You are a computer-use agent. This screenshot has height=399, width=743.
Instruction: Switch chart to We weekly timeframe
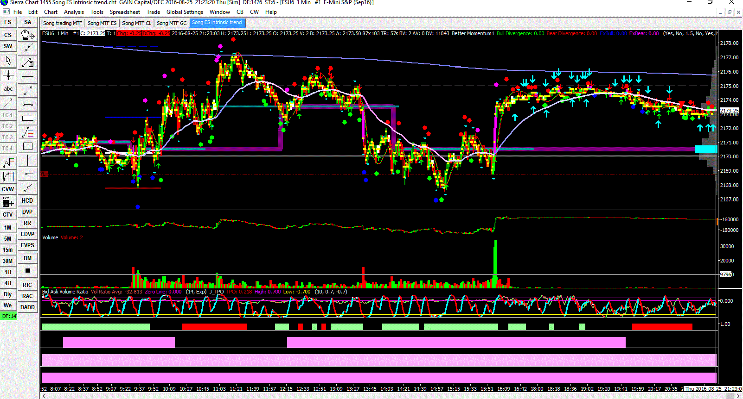[8, 305]
